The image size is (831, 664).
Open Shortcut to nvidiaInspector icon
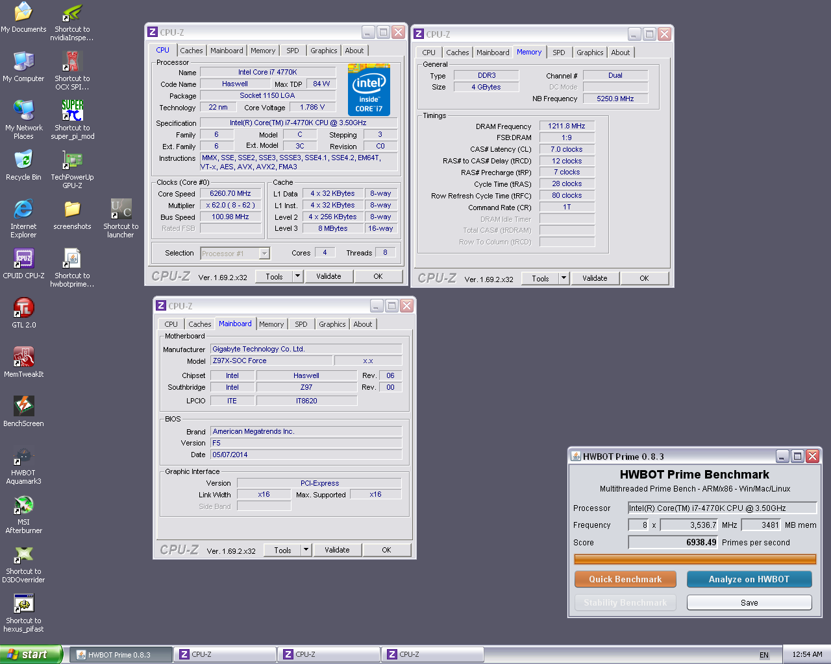(x=72, y=21)
